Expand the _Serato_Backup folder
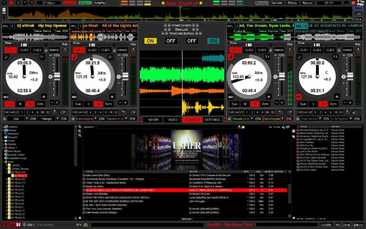Viewport: 366px width, 229px height. pos(6,169)
